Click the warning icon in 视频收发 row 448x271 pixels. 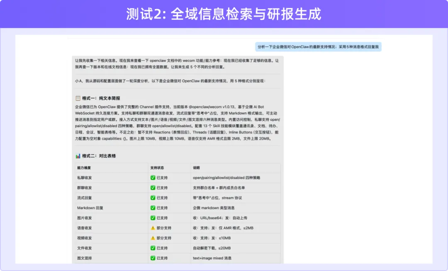click(153, 238)
